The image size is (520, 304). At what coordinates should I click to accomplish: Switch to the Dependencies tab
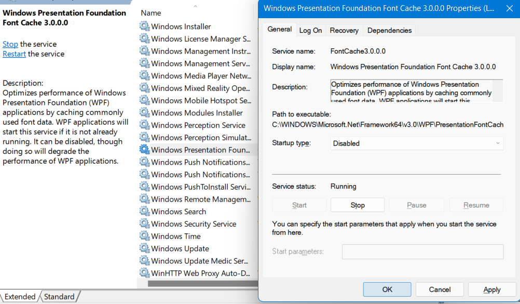[x=389, y=31]
